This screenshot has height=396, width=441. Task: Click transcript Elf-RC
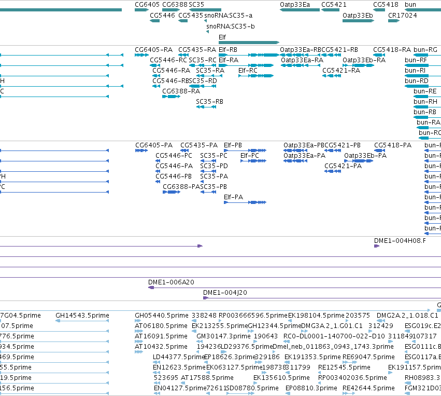[255, 76]
